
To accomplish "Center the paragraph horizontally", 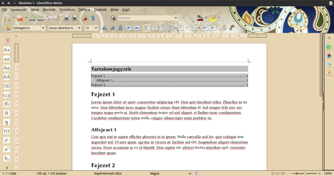I will coord(154,28).
